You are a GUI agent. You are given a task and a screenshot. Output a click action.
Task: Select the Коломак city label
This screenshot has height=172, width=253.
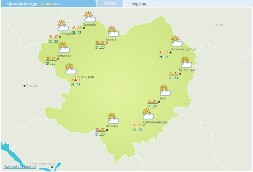coord(64,55)
